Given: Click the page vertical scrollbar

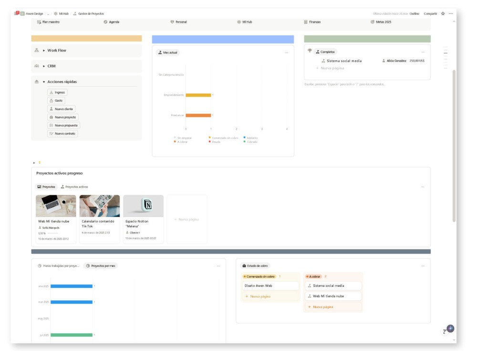Looking at the screenshot, I should tap(454, 146).
